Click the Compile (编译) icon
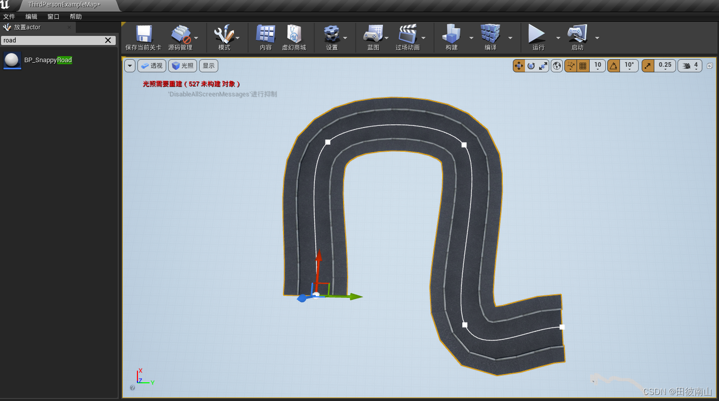719x401 pixels. coord(491,34)
